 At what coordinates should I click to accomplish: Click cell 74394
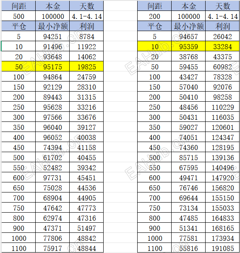point(52,147)
